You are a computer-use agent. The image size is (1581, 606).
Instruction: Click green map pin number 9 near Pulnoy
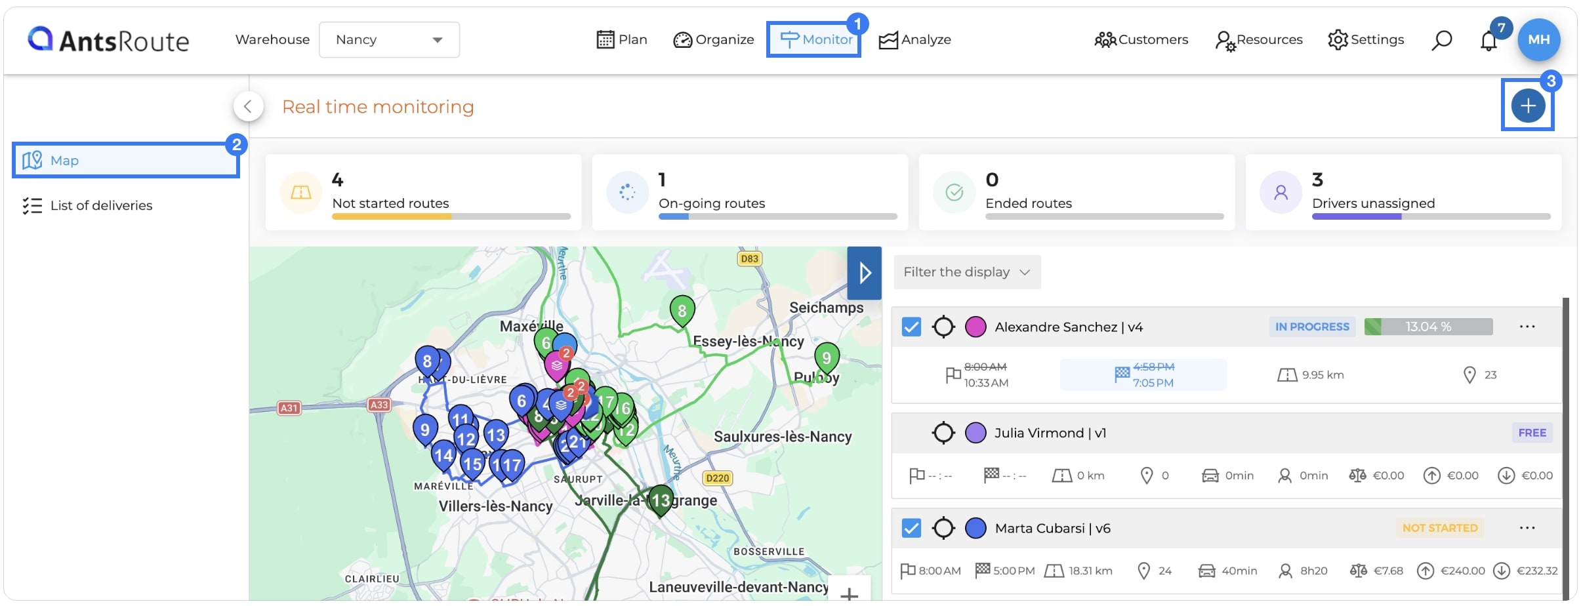[x=827, y=358]
